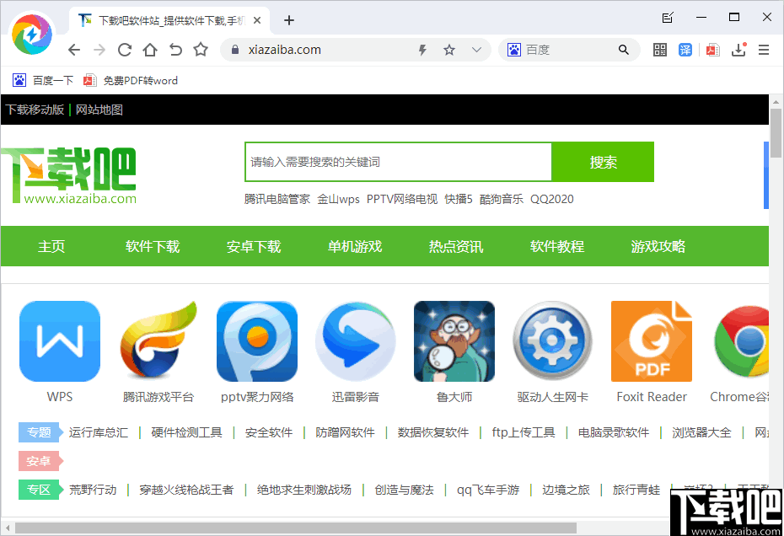Open the Chrome browser app icon
The width and height of the screenshot is (784, 536).
742,341
